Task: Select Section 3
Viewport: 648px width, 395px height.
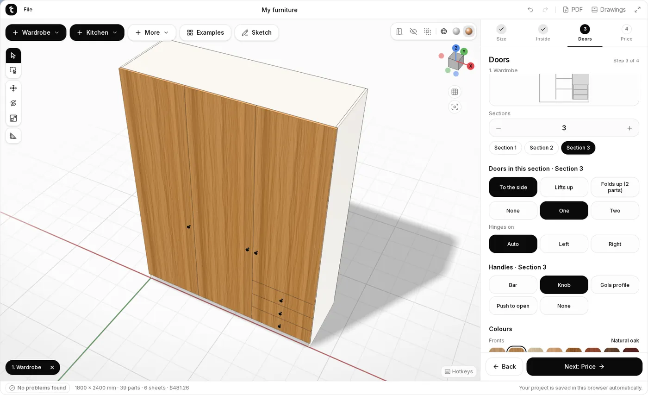Action: tap(578, 148)
